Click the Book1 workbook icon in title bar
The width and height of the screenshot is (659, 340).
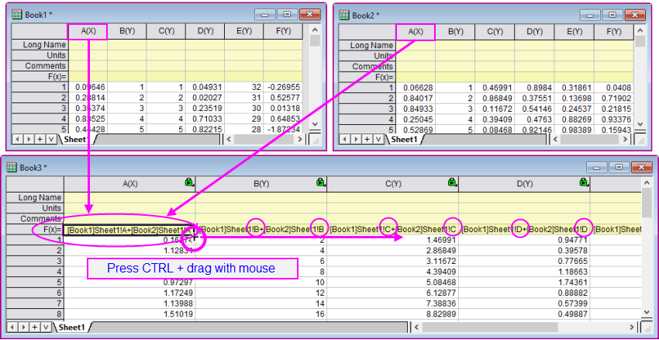point(16,15)
